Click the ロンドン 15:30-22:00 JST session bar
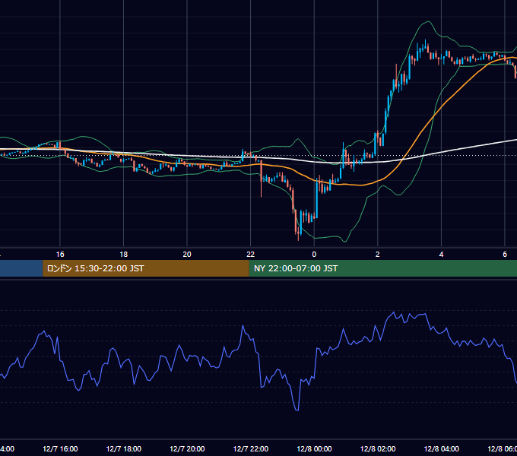 [146, 268]
